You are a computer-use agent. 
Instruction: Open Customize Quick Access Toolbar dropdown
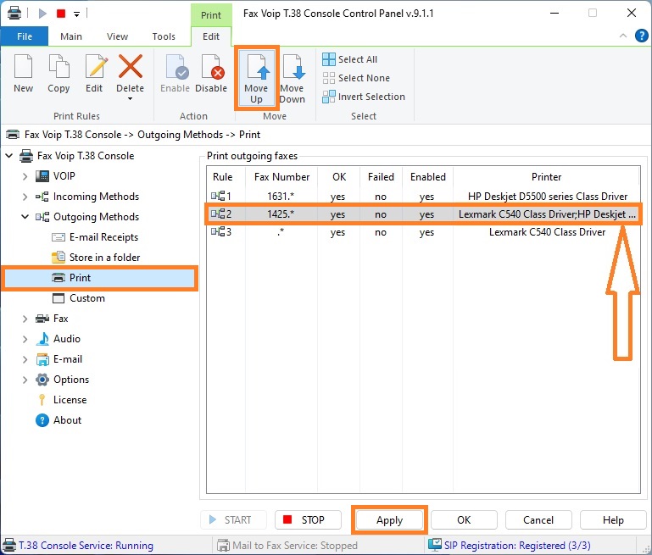click(76, 14)
